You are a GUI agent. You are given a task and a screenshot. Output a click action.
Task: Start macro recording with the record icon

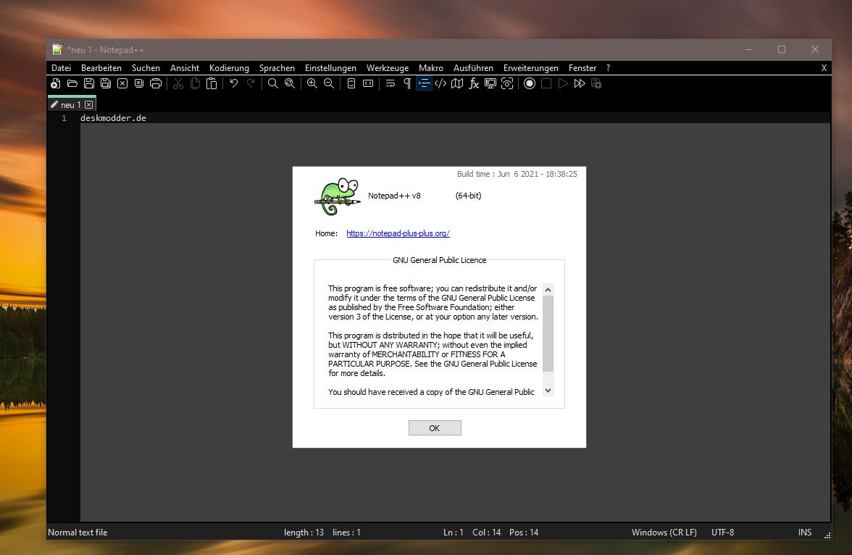pos(530,83)
